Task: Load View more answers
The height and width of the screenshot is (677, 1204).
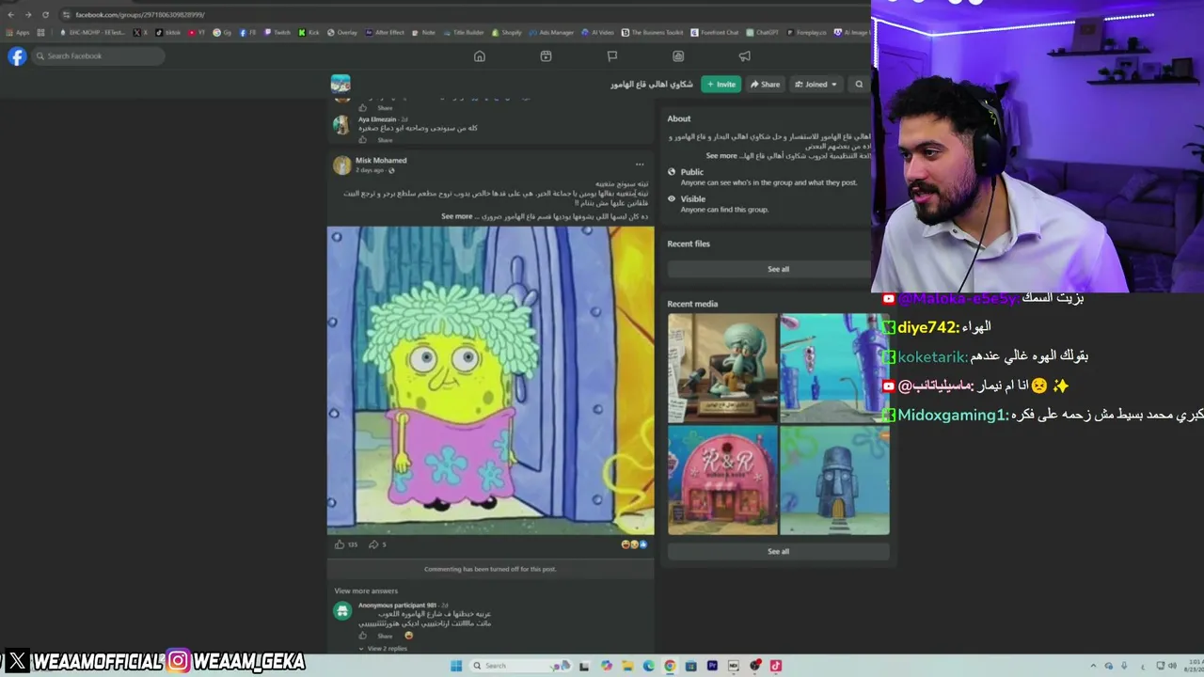Action: [366, 591]
